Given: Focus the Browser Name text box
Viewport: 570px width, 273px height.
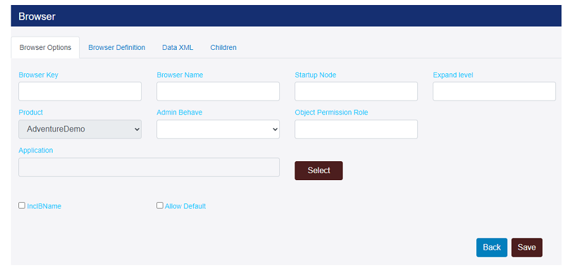Looking at the screenshot, I should point(218,92).
